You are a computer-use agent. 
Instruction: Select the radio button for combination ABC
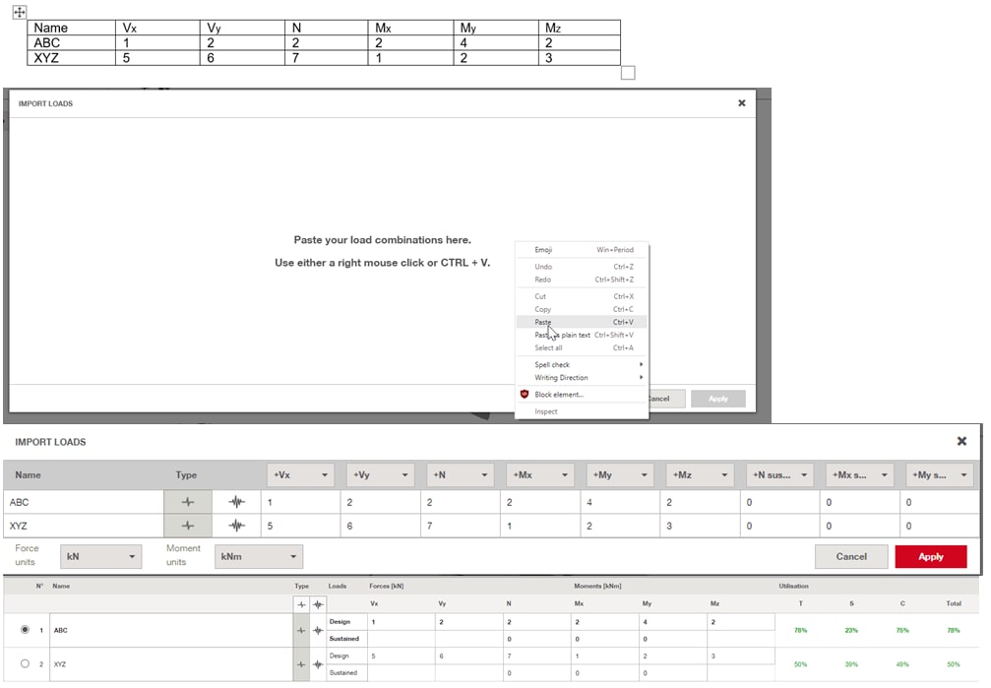(24, 630)
